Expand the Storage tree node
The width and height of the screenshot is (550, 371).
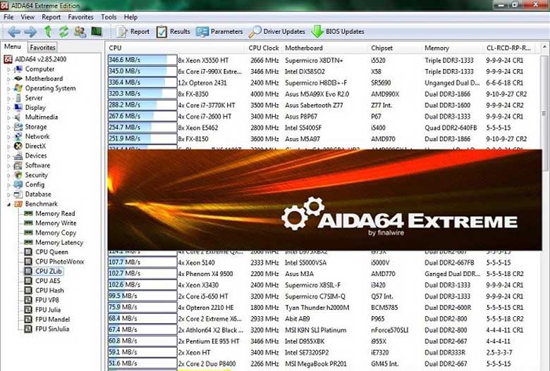click(x=8, y=127)
